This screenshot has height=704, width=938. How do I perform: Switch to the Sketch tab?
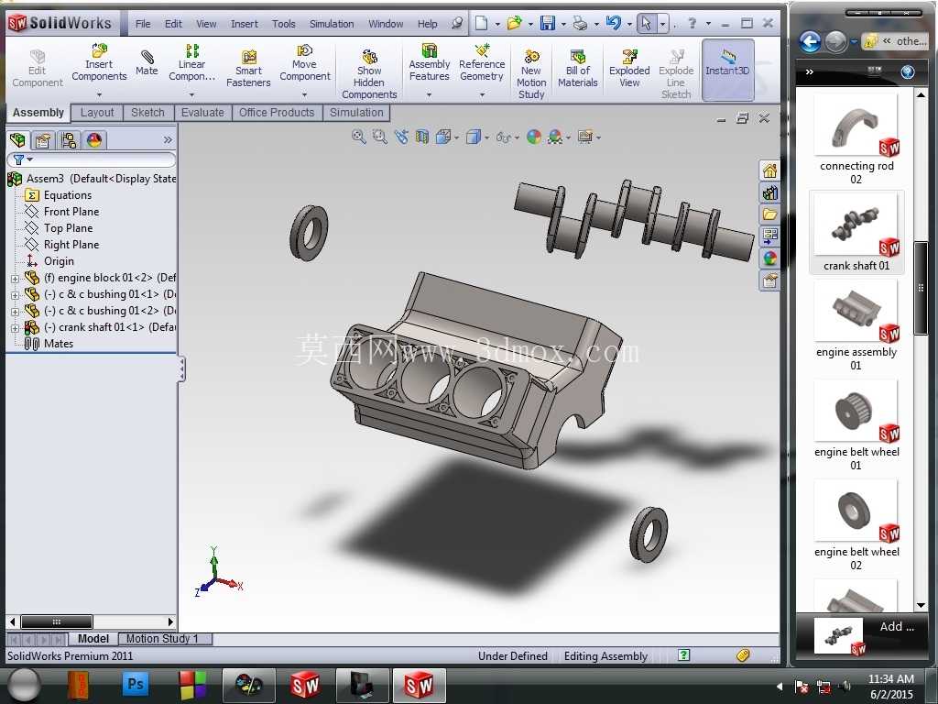tap(147, 113)
